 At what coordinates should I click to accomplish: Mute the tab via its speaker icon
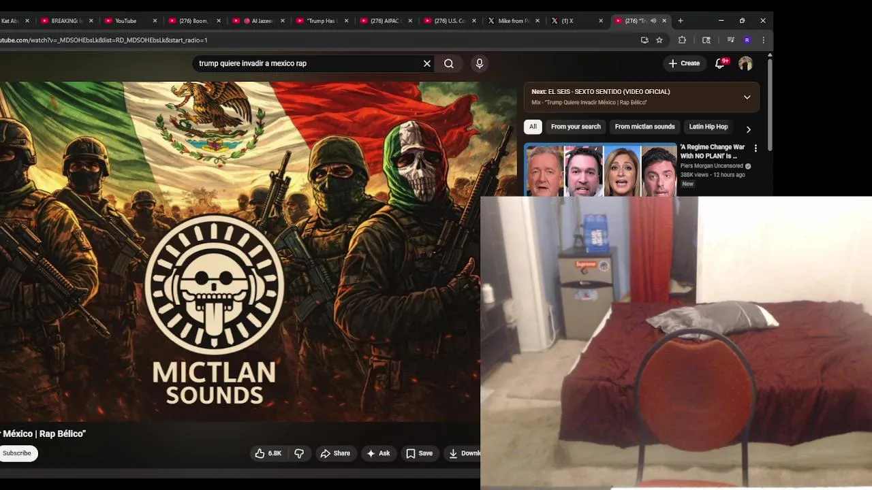(653, 21)
